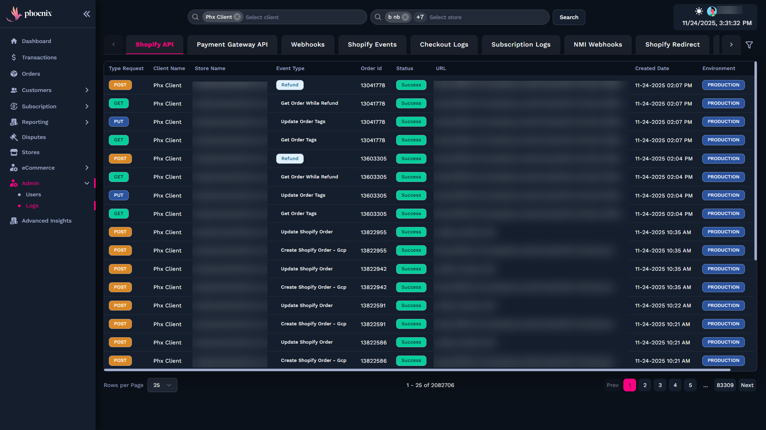Expand the Reporting submenu
Image resolution: width=766 pixels, height=430 pixels.
pyautogui.click(x=87, y=122)
